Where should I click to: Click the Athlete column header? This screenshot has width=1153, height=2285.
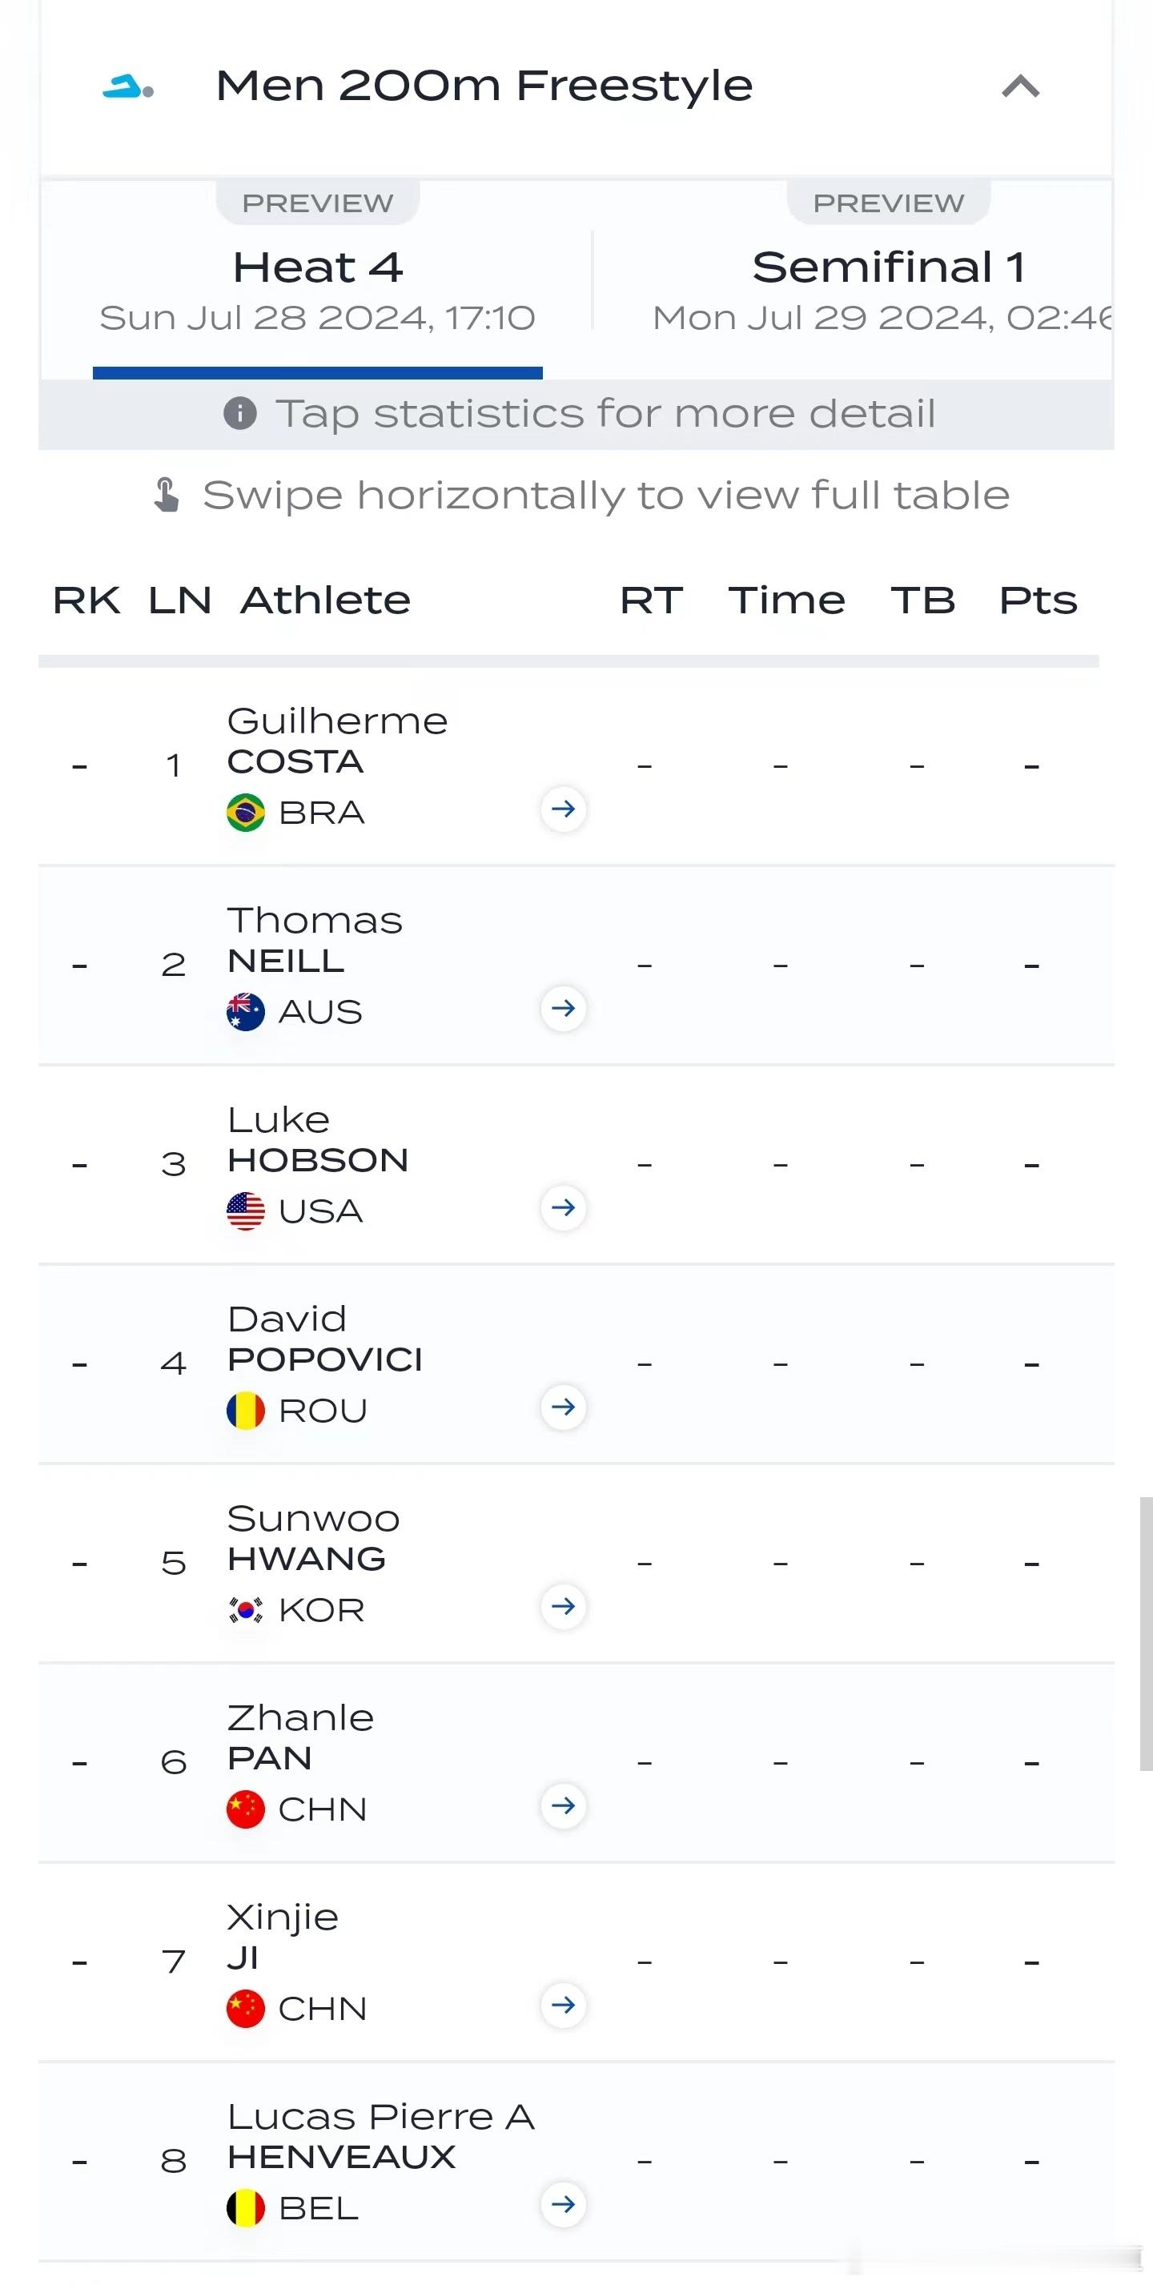(326, 600)
